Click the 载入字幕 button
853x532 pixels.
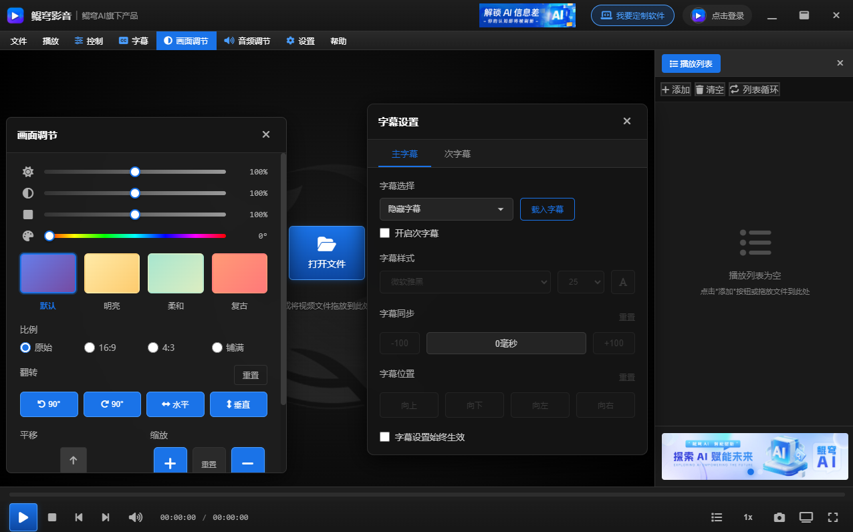point(547,209)
